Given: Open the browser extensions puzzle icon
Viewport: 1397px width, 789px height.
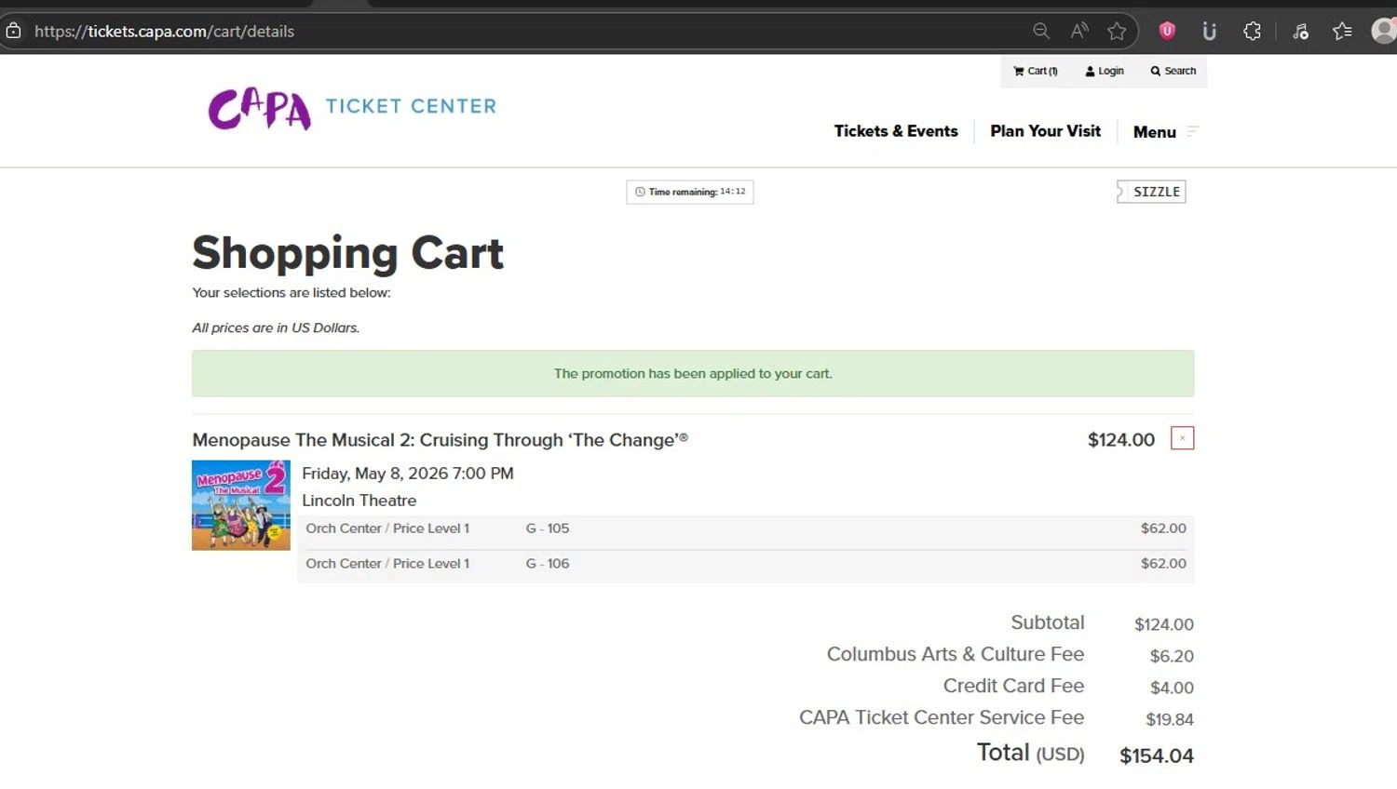Looking at the screenshot, I should point(1253,31).
